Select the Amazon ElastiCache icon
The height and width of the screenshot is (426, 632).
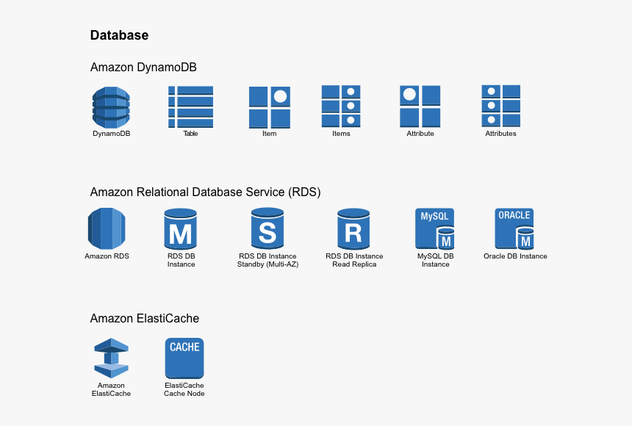[111, 358]
